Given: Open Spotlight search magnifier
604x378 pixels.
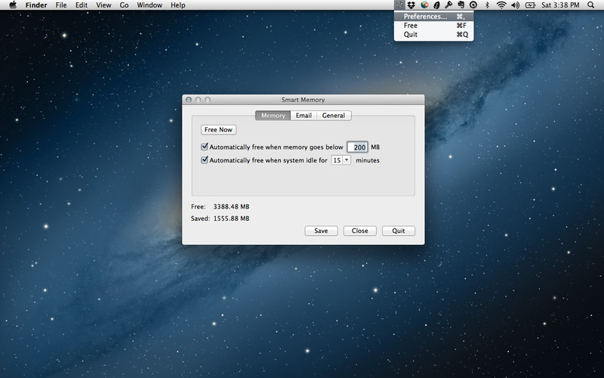Looking at the screenshot, I should 590,5.
